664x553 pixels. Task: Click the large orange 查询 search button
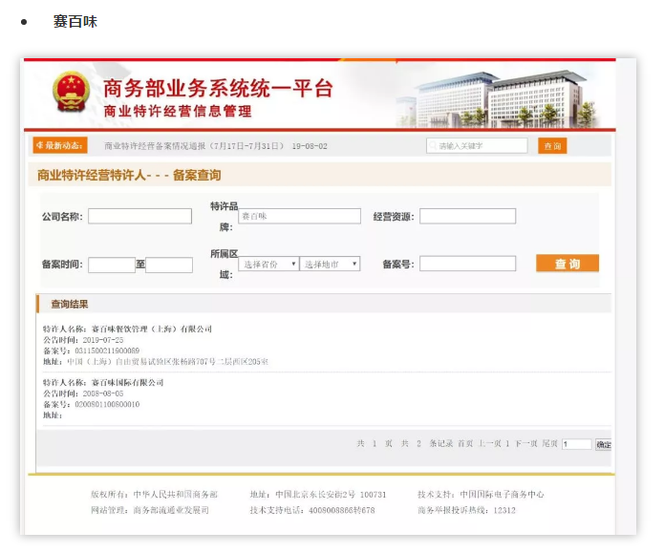pyautogui.click(x=568, y=264)
